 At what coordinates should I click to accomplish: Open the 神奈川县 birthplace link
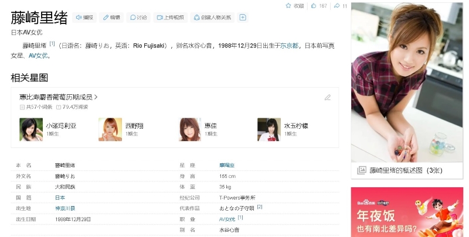click(x=64, y=208)
